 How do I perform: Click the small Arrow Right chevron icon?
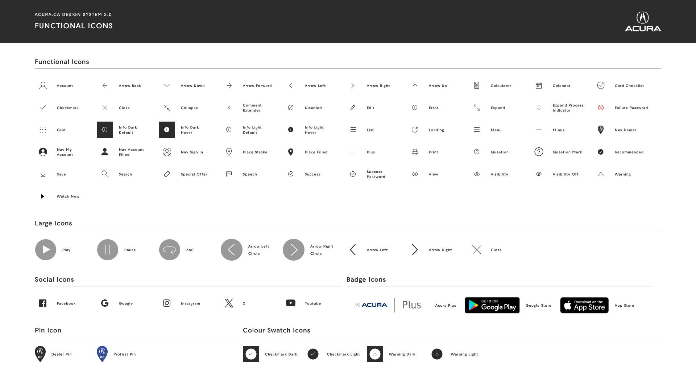pyautogui.click(x=353, y=86)
